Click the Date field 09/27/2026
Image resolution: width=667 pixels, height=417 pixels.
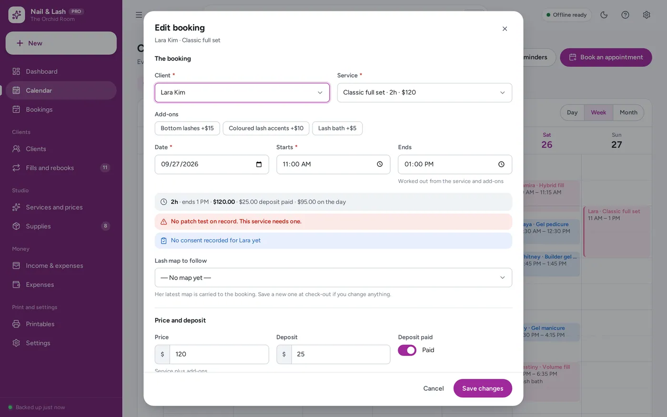coord(212,164)
